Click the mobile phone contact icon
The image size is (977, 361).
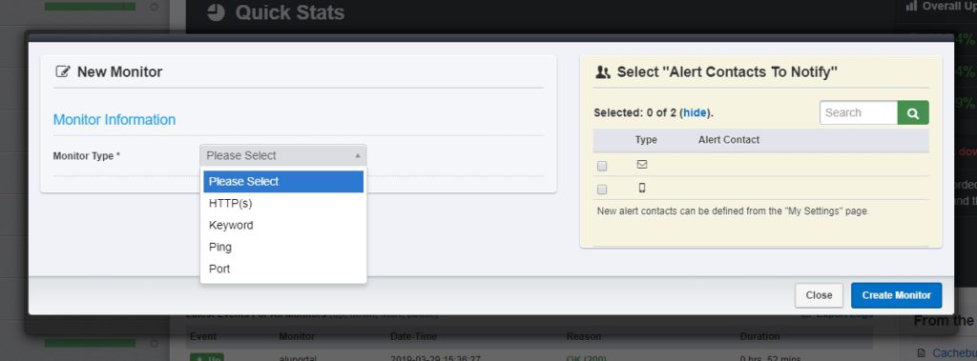[x=642, y=188]
